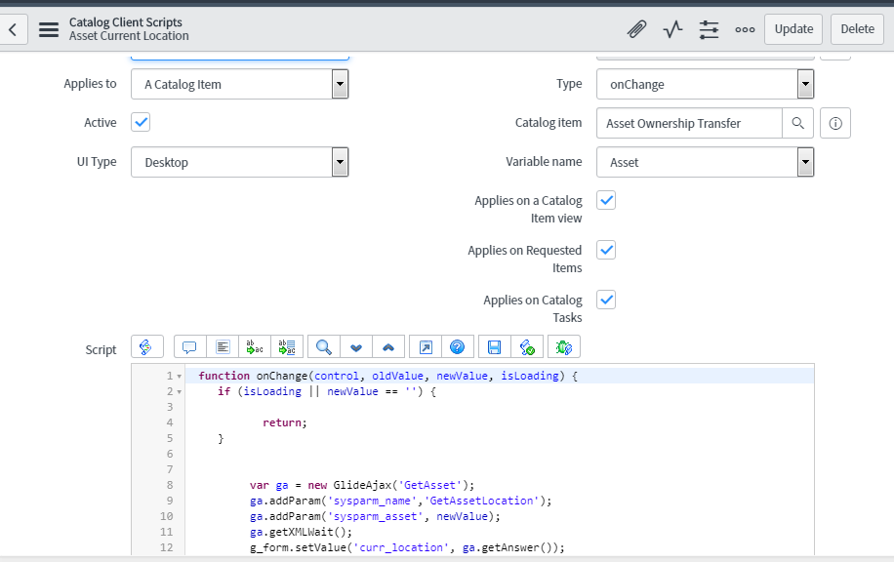Uncheck the Active checkbox
894x562 pixels.
tap(141, 122)
